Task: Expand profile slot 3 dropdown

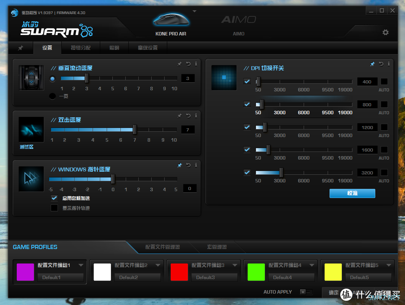Action: point(235,265)
